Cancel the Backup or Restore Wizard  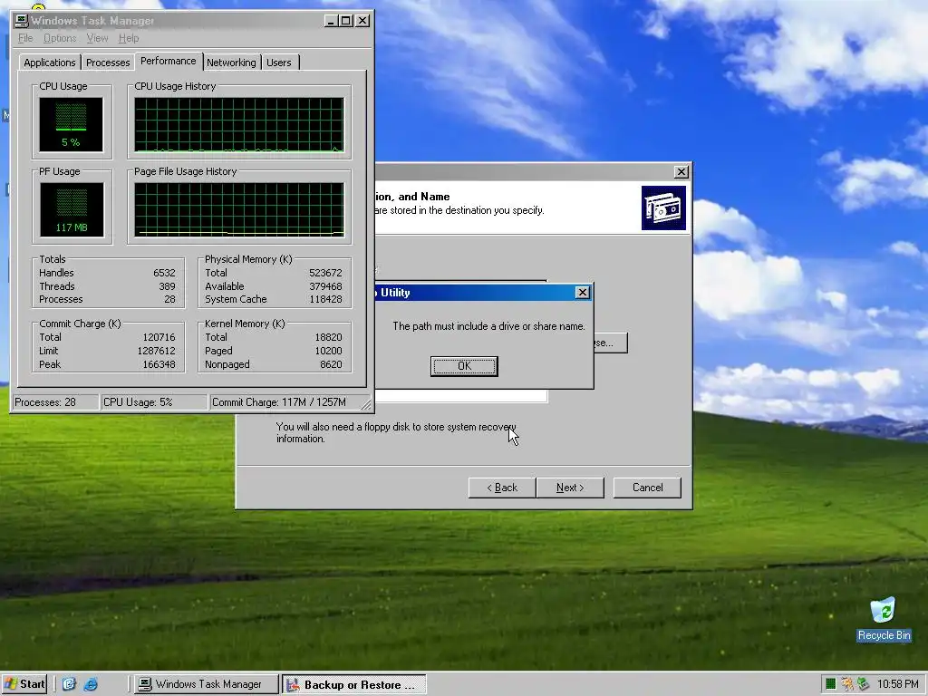click(x=647, y=488)
